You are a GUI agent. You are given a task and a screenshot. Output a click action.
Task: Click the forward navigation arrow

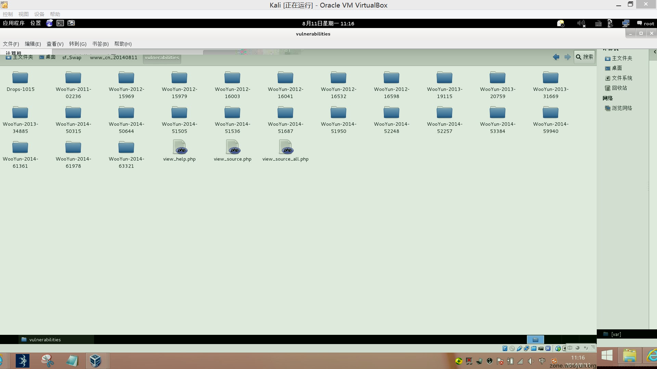click(x=567, y=57)
